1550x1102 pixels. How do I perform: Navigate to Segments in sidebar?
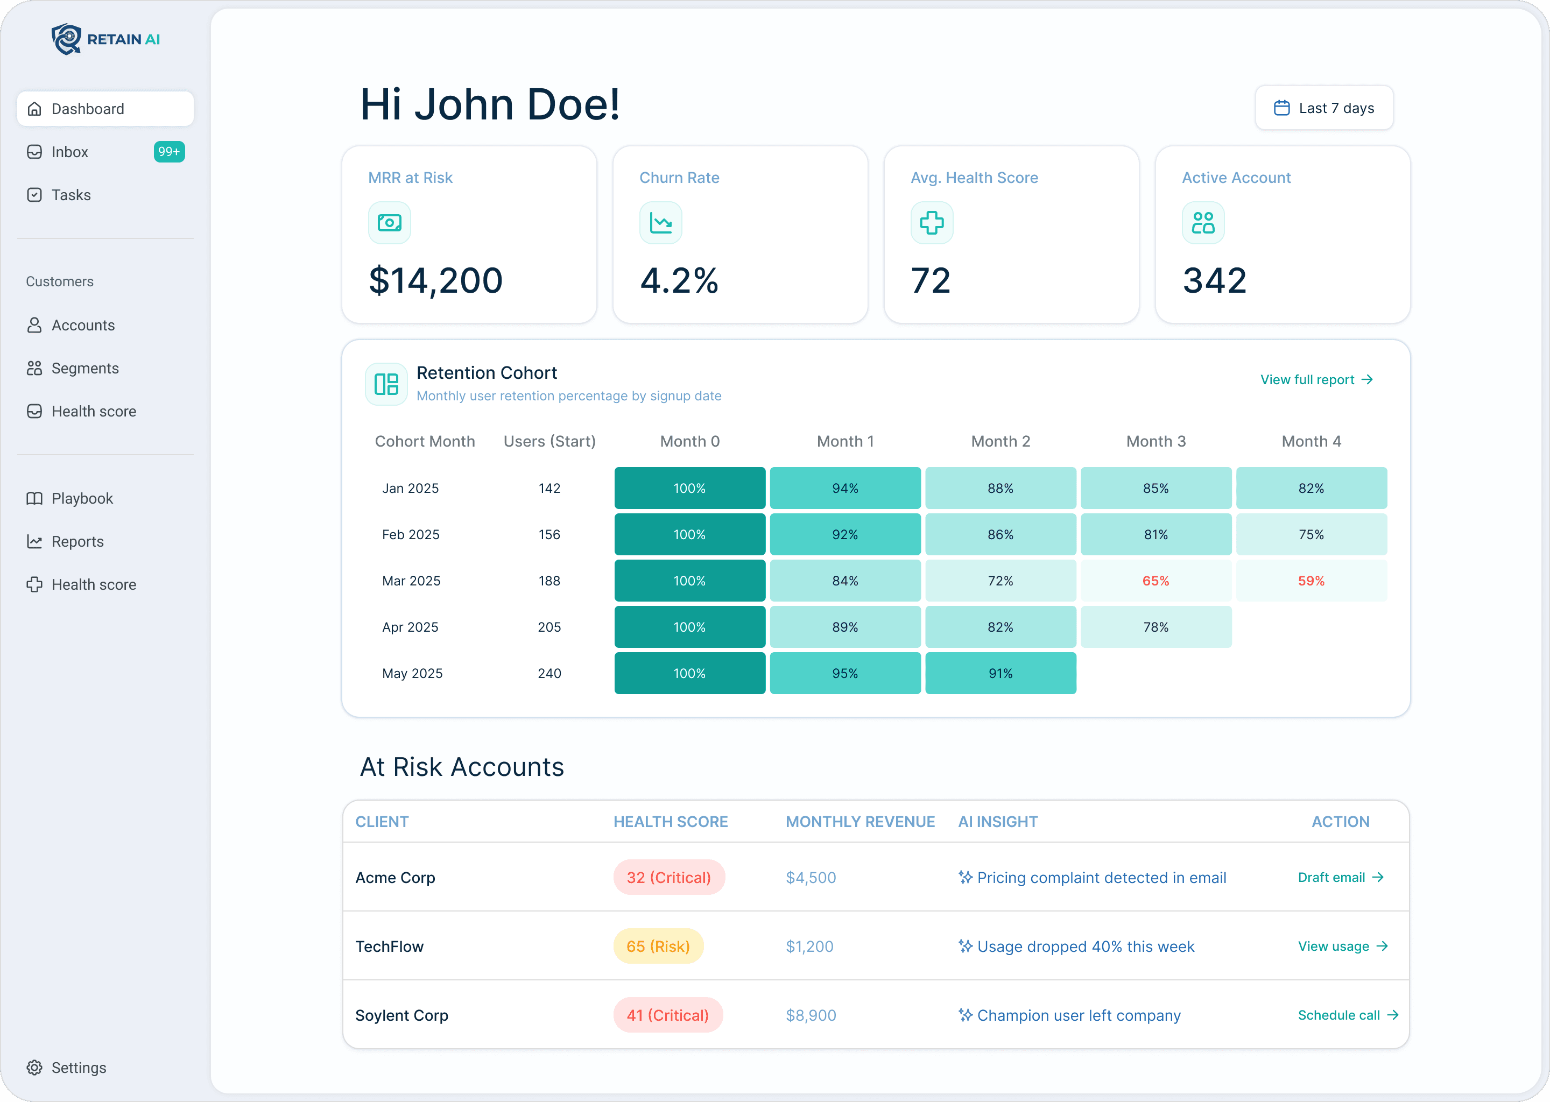click(x=85, y=369)
